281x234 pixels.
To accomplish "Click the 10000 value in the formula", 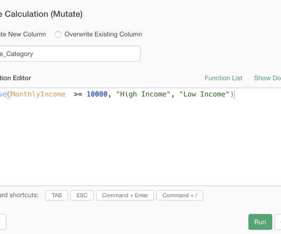I will (x=97, y=94).
